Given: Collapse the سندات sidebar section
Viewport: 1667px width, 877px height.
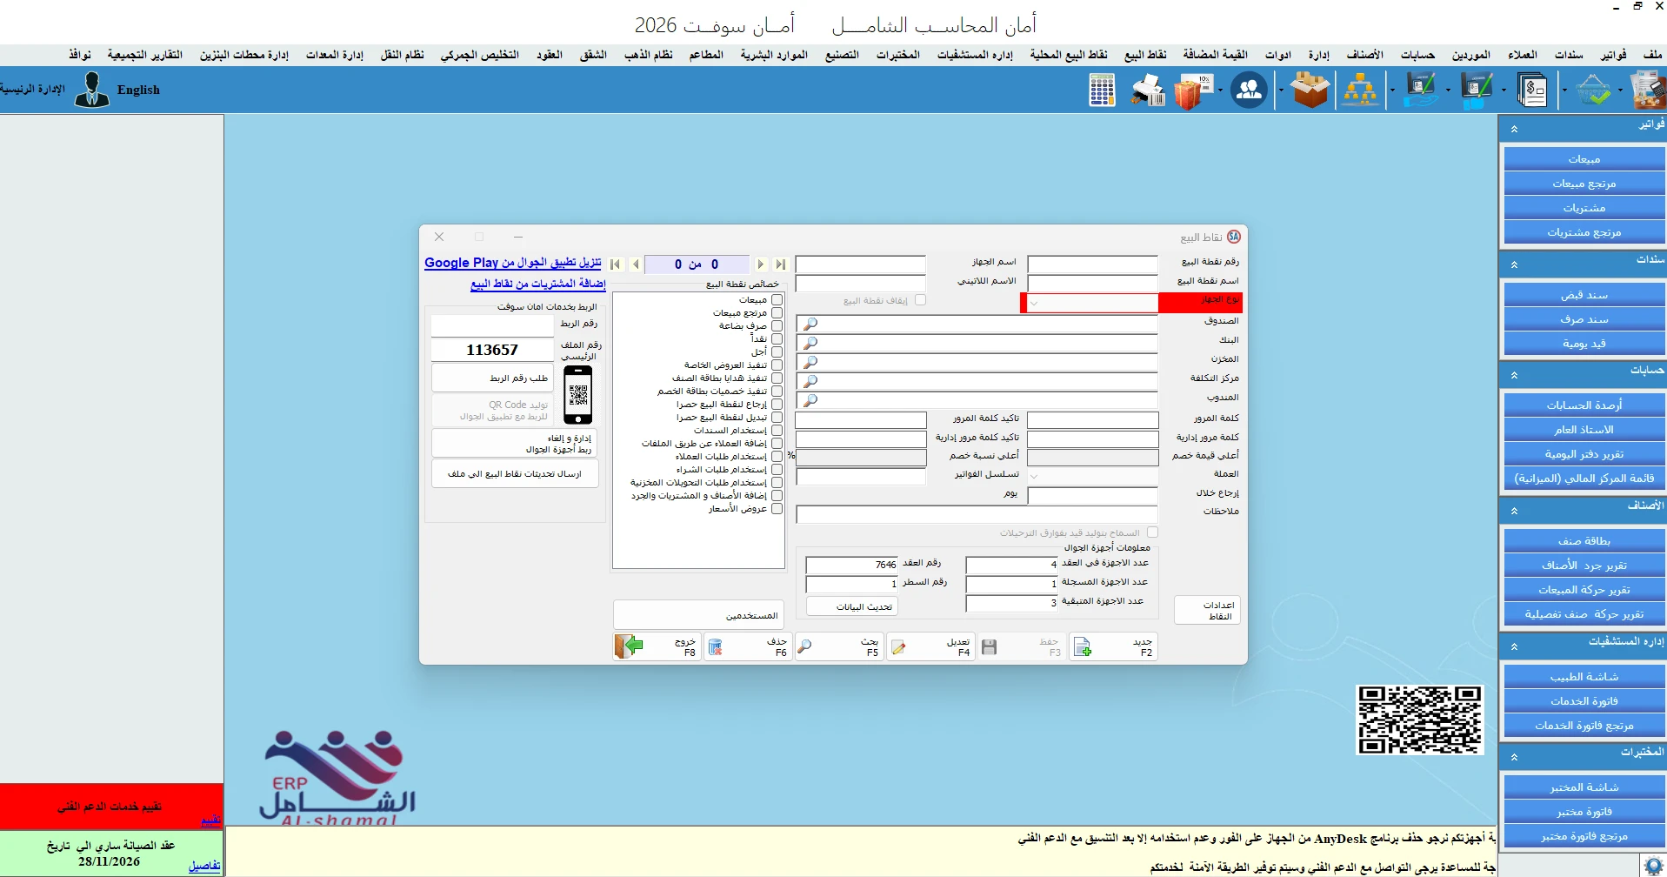Looking at the screenshot, I should pos(1514,264).
